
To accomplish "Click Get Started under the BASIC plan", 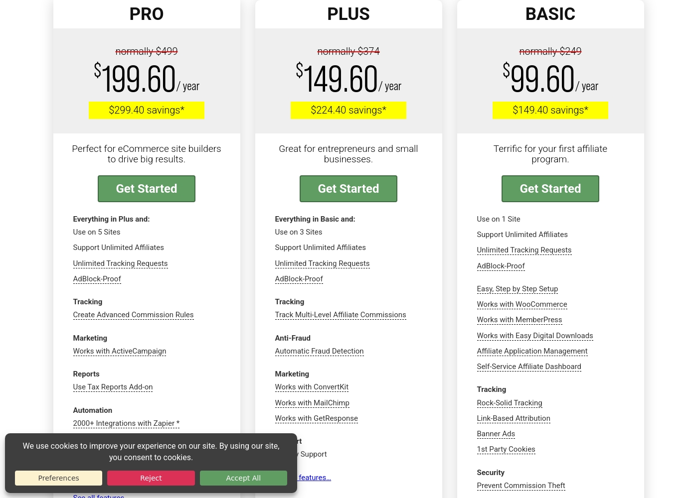I will click(x=550, y=189).
